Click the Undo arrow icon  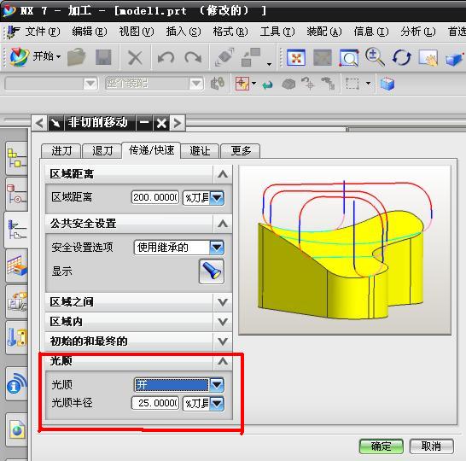tap(166, 57)
